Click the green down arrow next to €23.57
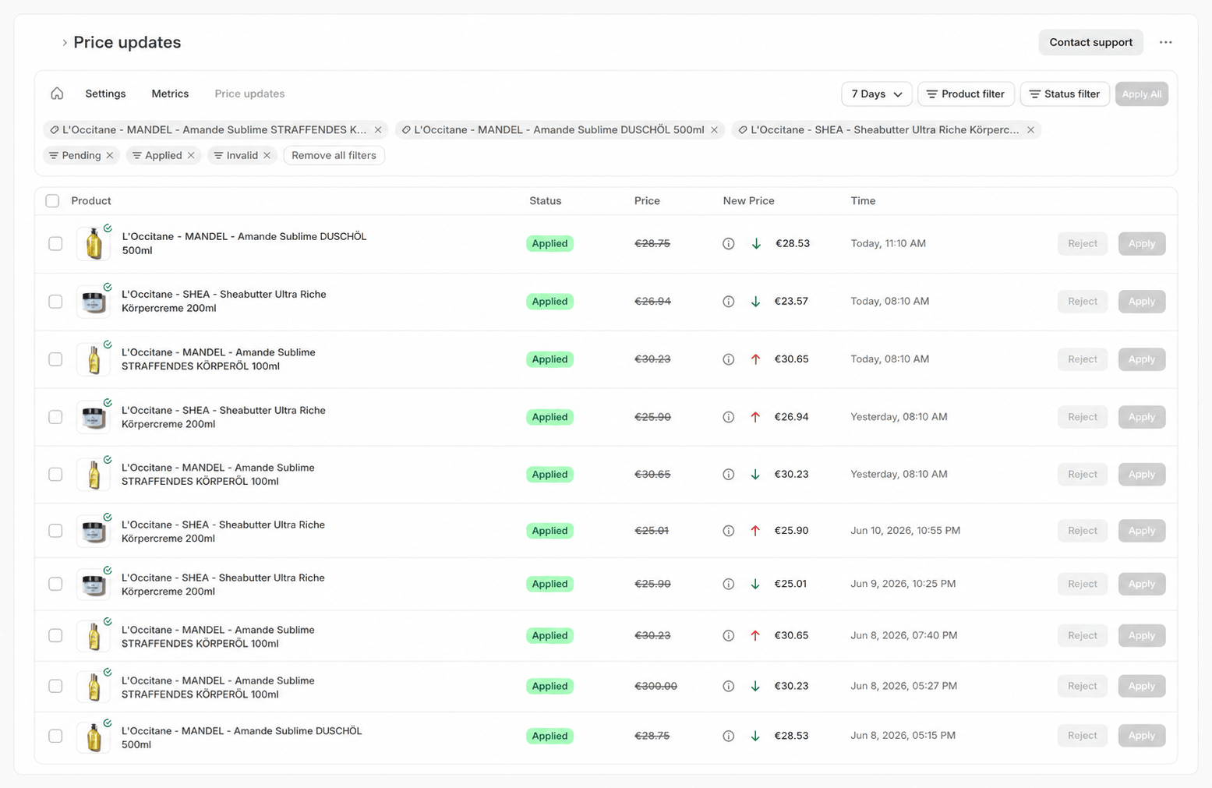Screen dimensions: 1212x788 pyautogui.click(x=755, y=302)
